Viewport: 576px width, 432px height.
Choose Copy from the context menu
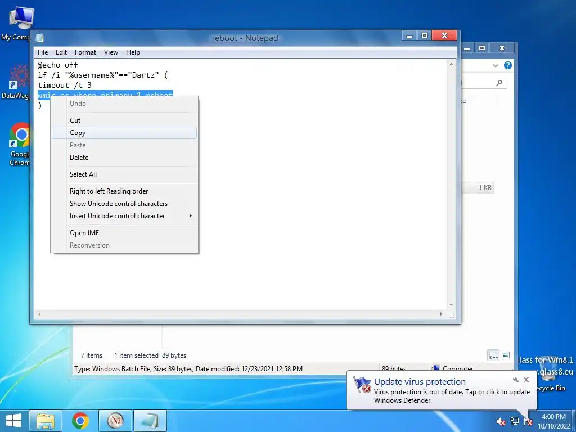coord(124,133)
